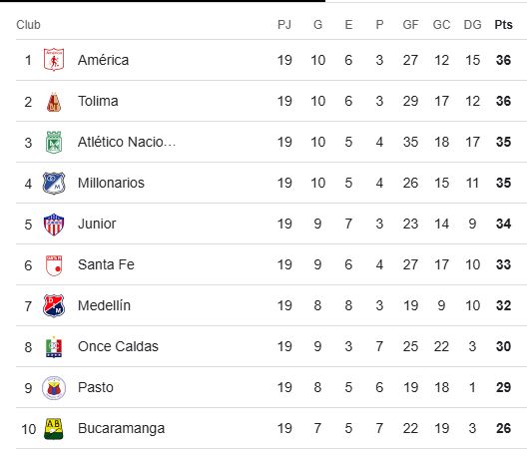
Task: Click the Once Caldas crest icon
Action: point(54,347)
